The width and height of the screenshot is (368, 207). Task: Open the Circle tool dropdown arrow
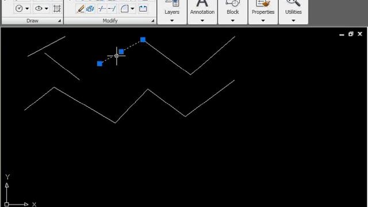coord(27,9)
